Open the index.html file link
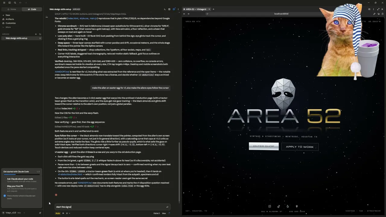This screenshot has height=217, width=386. 73,18
